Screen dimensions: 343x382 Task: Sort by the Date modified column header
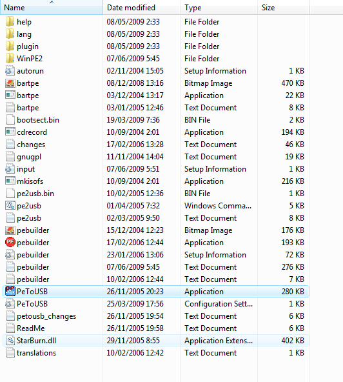click(x=141, y=8)
